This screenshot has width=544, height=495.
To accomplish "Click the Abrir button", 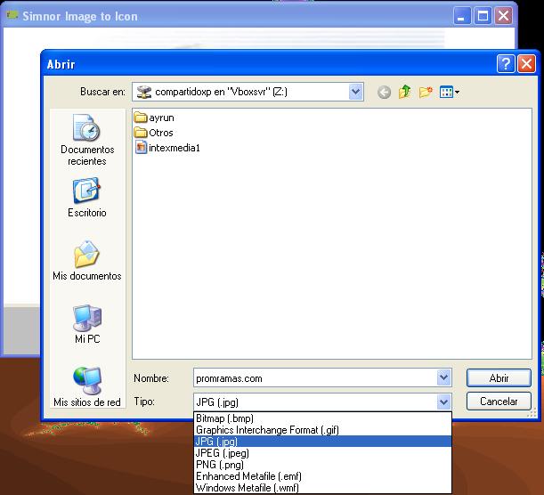I will [499, 377].
